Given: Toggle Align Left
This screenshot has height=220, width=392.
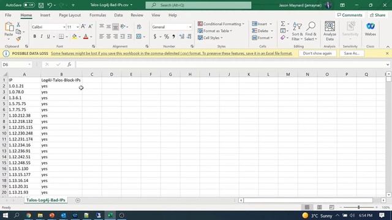Looking at the screenshot, I should (101, 37).
